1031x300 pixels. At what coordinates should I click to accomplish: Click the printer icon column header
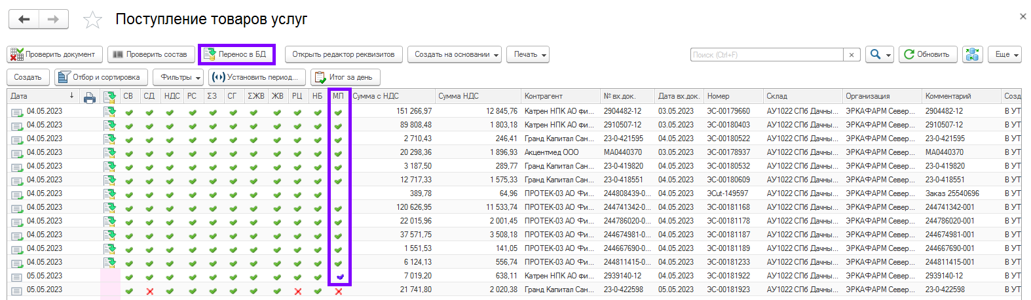[90, 97]
